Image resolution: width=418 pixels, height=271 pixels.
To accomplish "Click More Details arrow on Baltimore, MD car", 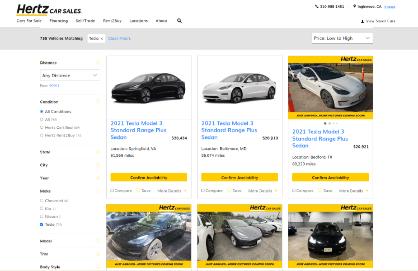I will 276,191.
